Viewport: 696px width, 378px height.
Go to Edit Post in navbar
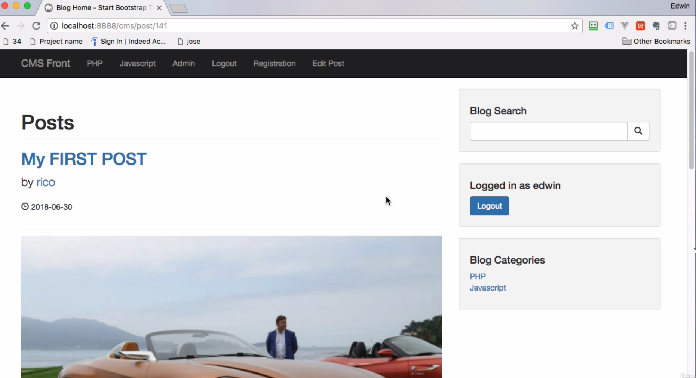click(x=328, y=64)
